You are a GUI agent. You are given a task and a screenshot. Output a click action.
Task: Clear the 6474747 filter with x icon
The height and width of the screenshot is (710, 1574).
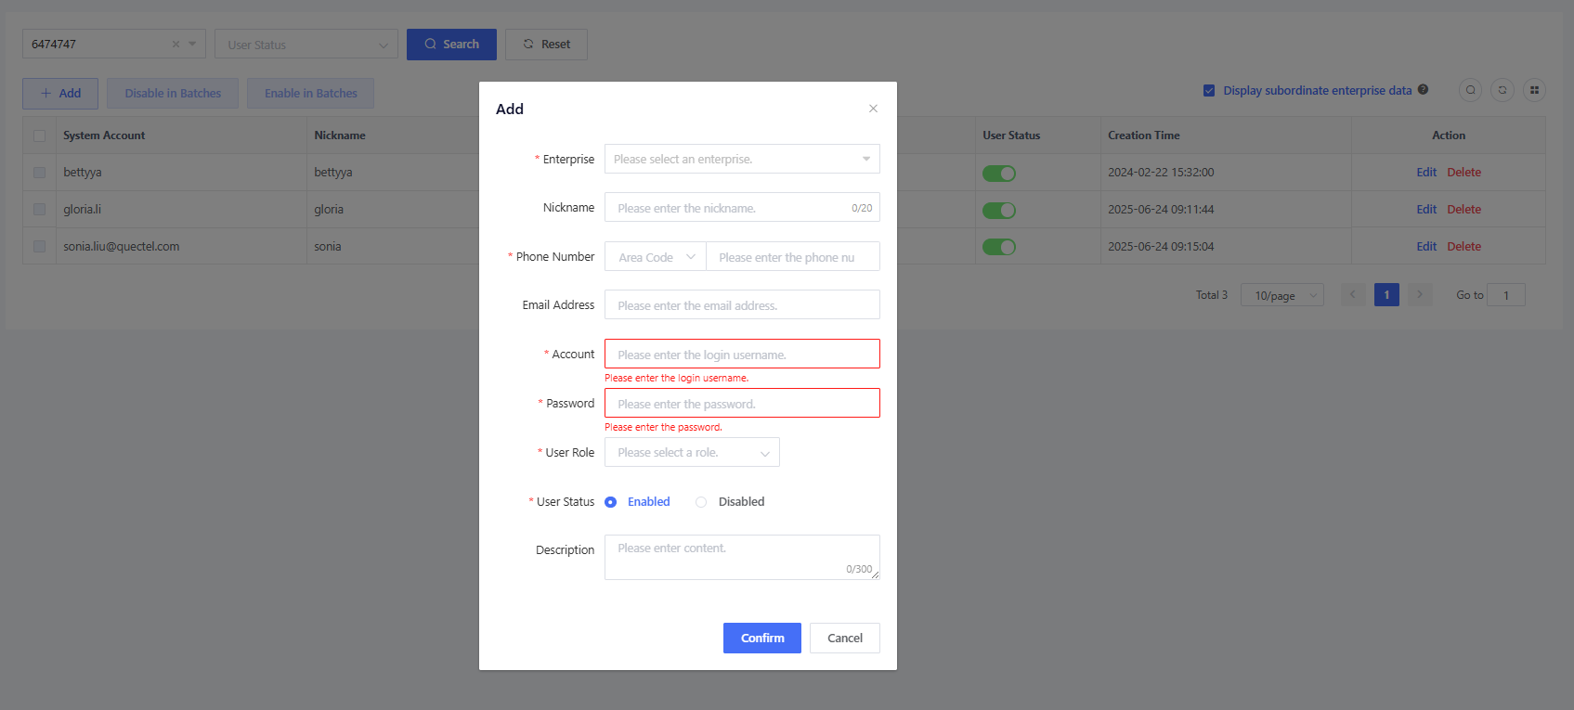click(176, 45)
